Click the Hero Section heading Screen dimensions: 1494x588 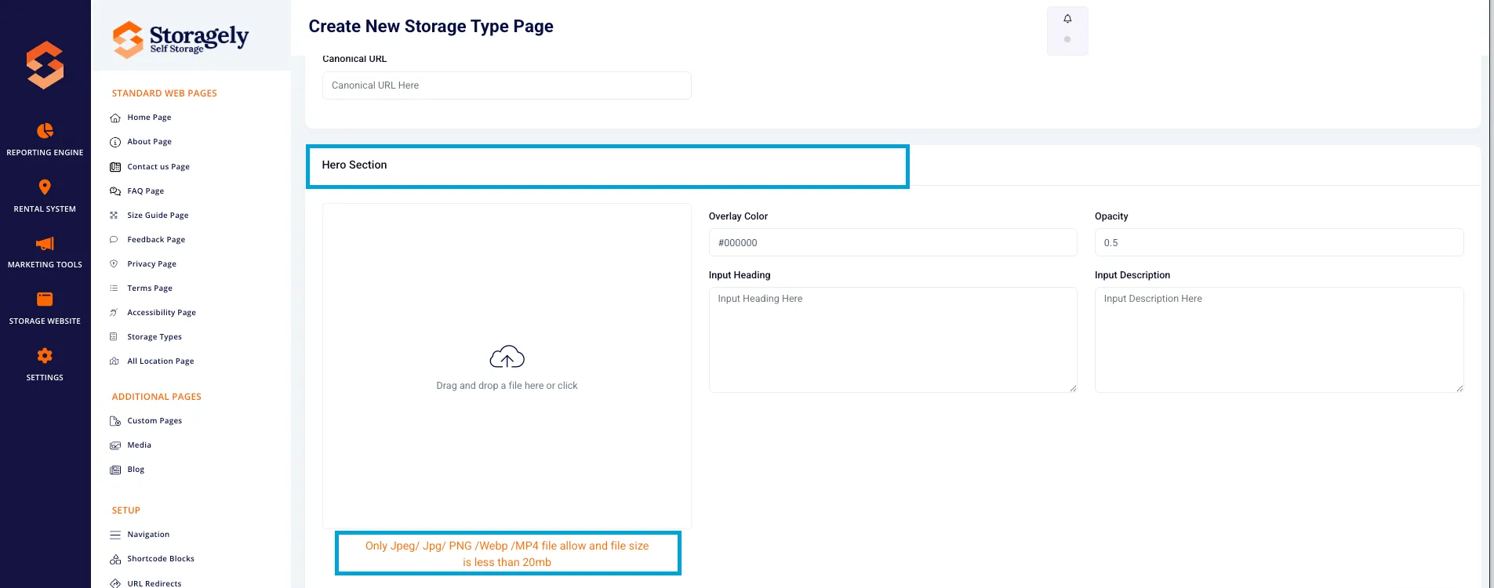354,165
